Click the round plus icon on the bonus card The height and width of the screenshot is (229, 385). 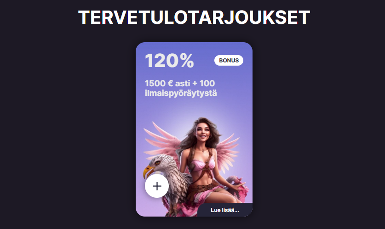click(157, 186)
